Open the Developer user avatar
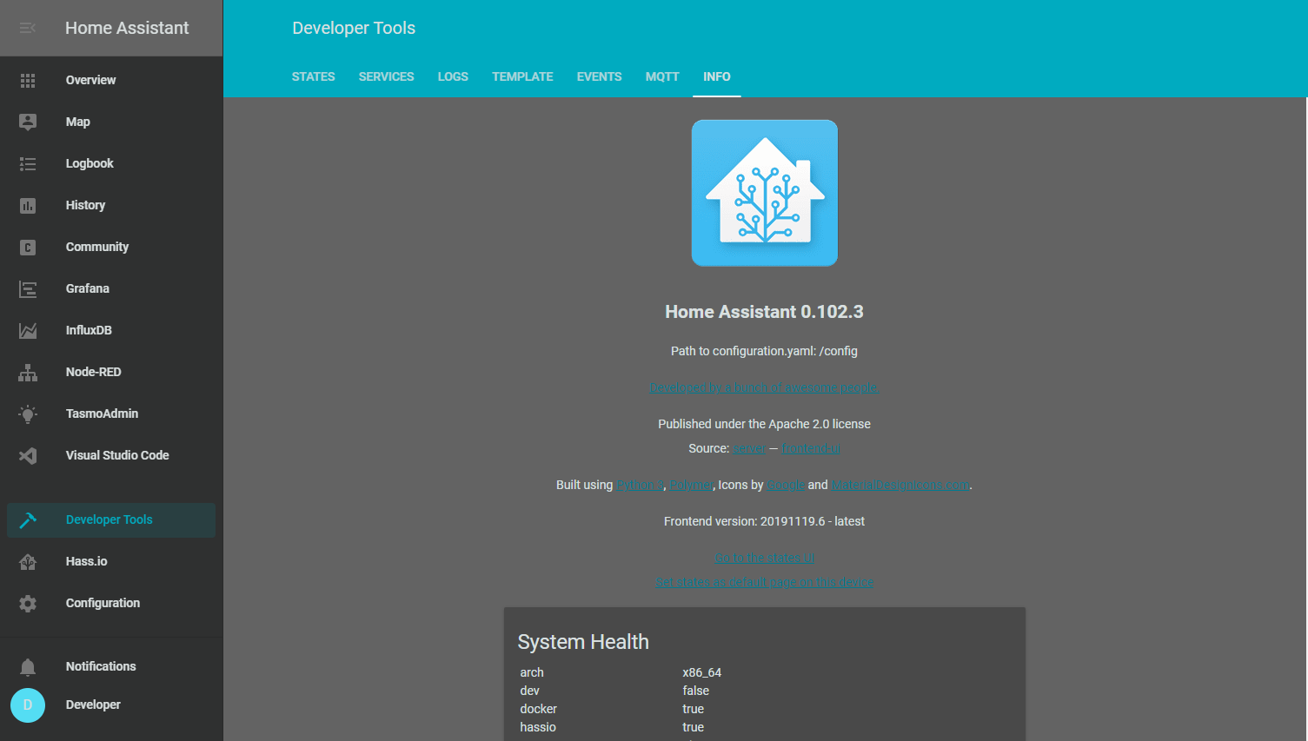Image resolution: width=1308 pixels, height=741 pixels. (x=28, y=705)
